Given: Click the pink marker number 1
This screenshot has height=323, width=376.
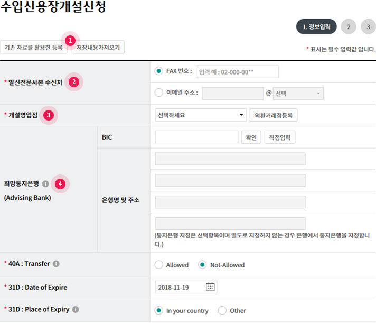Looking at the screenshot, I should point(70,40).
